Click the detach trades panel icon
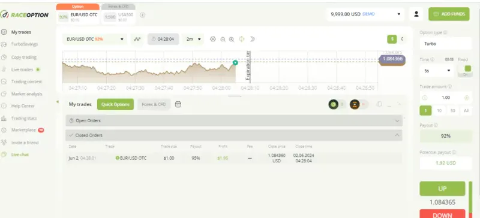 coord(379,104)
